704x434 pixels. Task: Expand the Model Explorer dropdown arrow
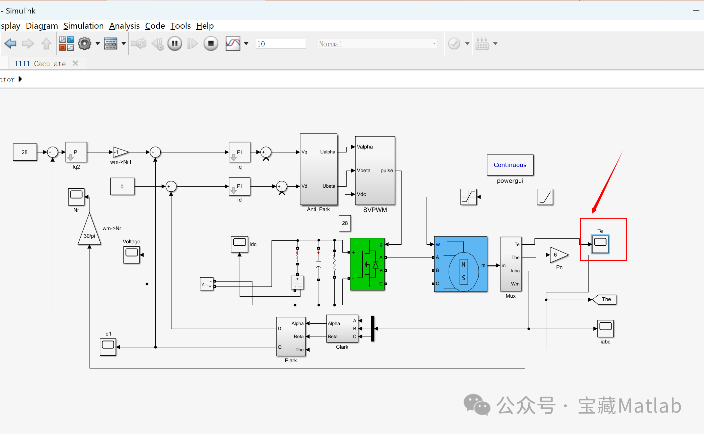pyautogui.click(x=124, y=43)
